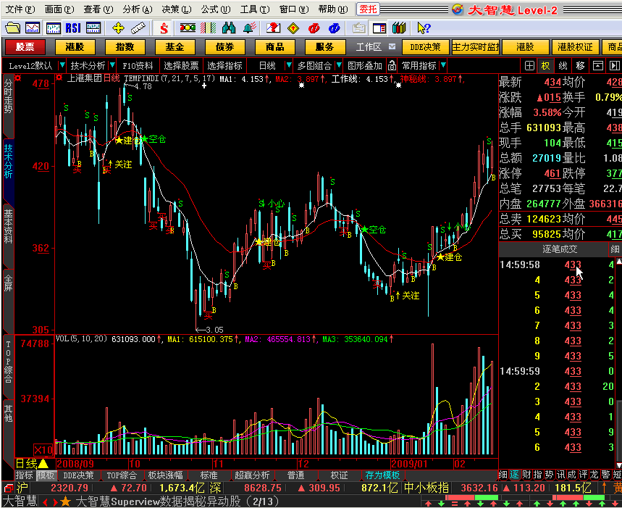This screenshot has width=622, height=508.
Task: Toggle the 移 button in chart toolbar
Action: pyautogui.click(x=580, y=65)
